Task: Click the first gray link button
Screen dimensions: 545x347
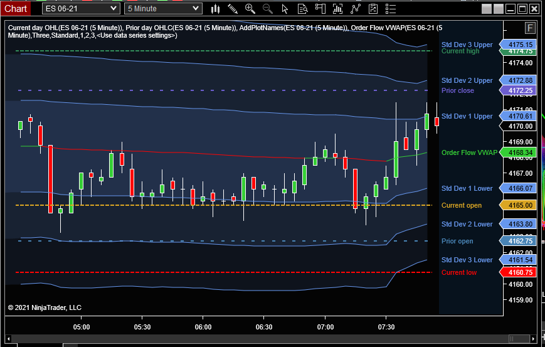Action: 487,9
